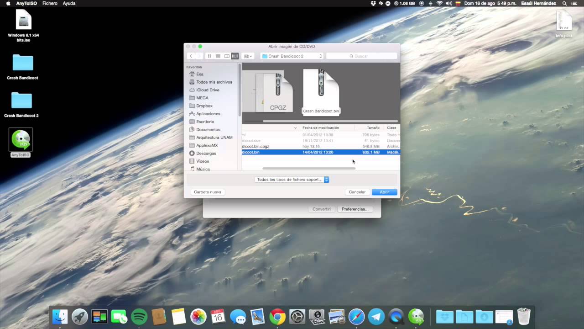The width and height of the screenshot is (584, 329).
Task: Open the Todos los tipos de fichero dropdown
Action: 292,180
